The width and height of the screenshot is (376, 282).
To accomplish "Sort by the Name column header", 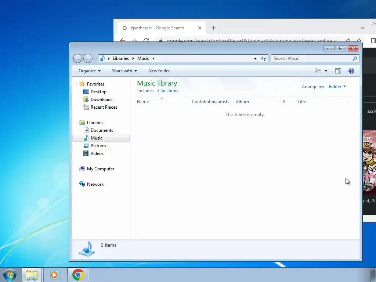I will pyautogui.click(x=162, y=101).
